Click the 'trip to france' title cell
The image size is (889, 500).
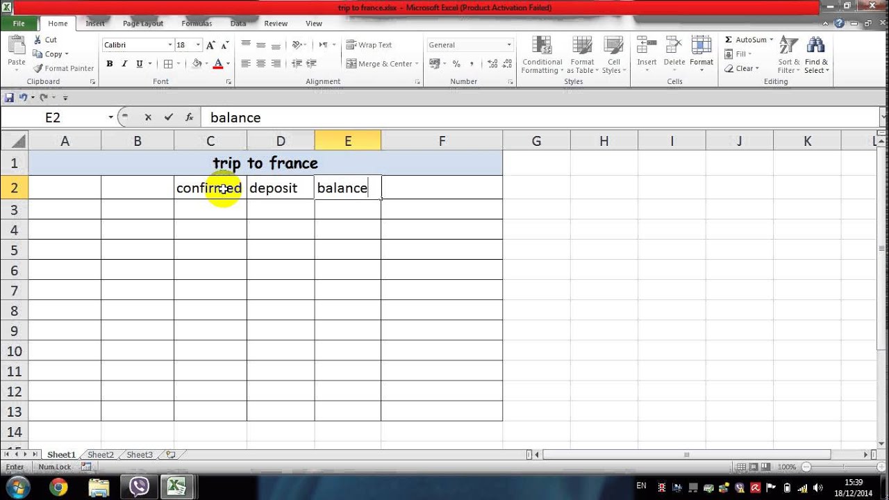[265, 163]
